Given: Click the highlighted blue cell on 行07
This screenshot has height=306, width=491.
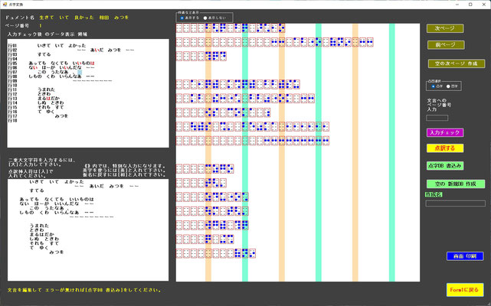Looking at the screenshot, I should click(80, 72).
